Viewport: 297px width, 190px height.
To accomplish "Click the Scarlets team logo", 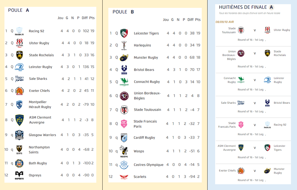I will click(124, 177).
